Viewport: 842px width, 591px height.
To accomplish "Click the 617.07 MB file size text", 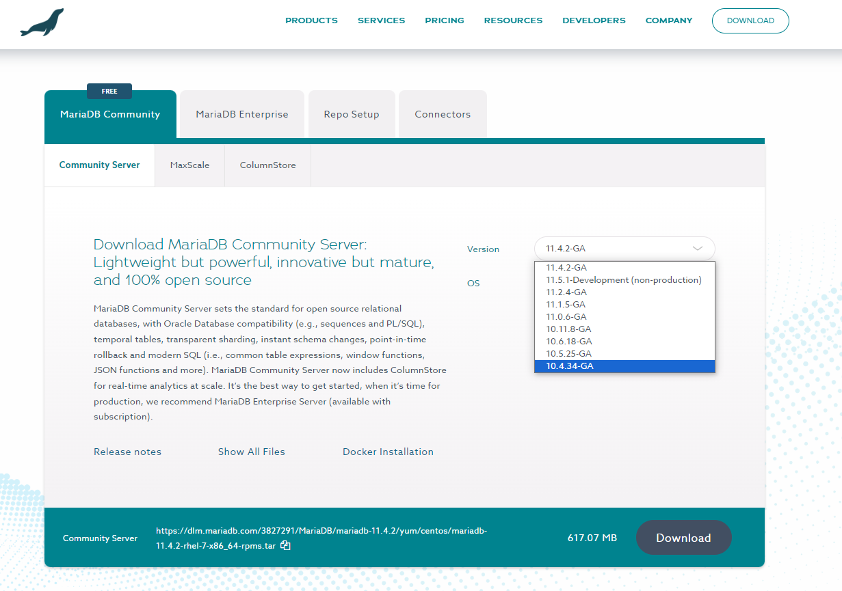I will tap(592, 538).
